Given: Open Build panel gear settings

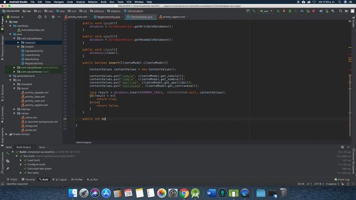Looking at the screenshot, I should (342, 147).
